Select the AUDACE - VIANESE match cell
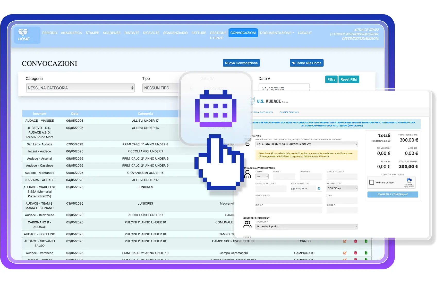 pyautogui.click(x=39, y=121)
